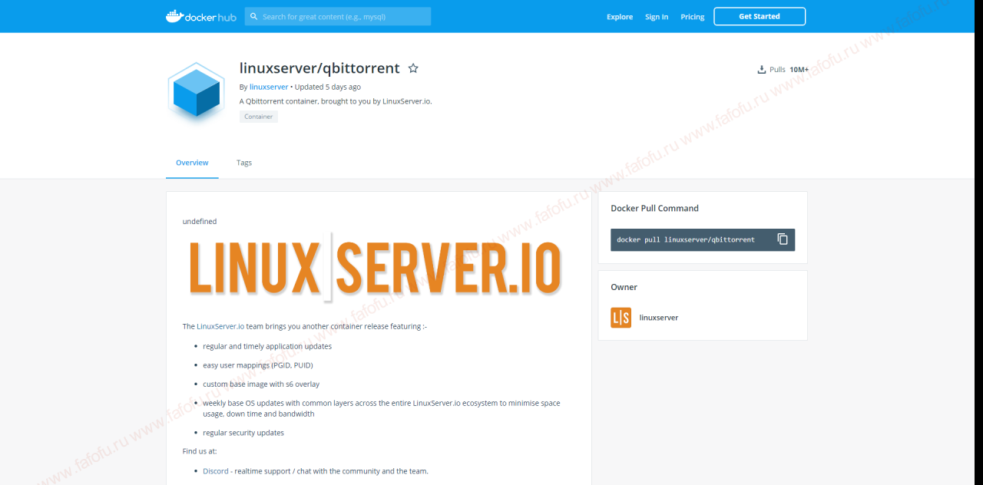Open the linuxserver publisher link

click(269, 87)
